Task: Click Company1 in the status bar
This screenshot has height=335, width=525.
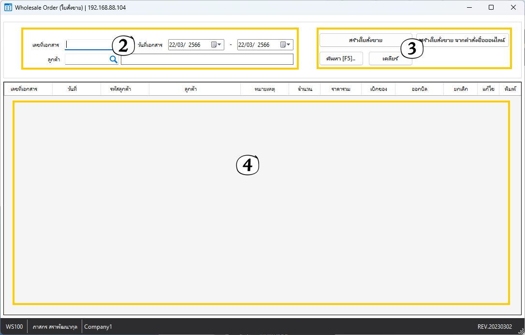Action: [x=98, y=327]
